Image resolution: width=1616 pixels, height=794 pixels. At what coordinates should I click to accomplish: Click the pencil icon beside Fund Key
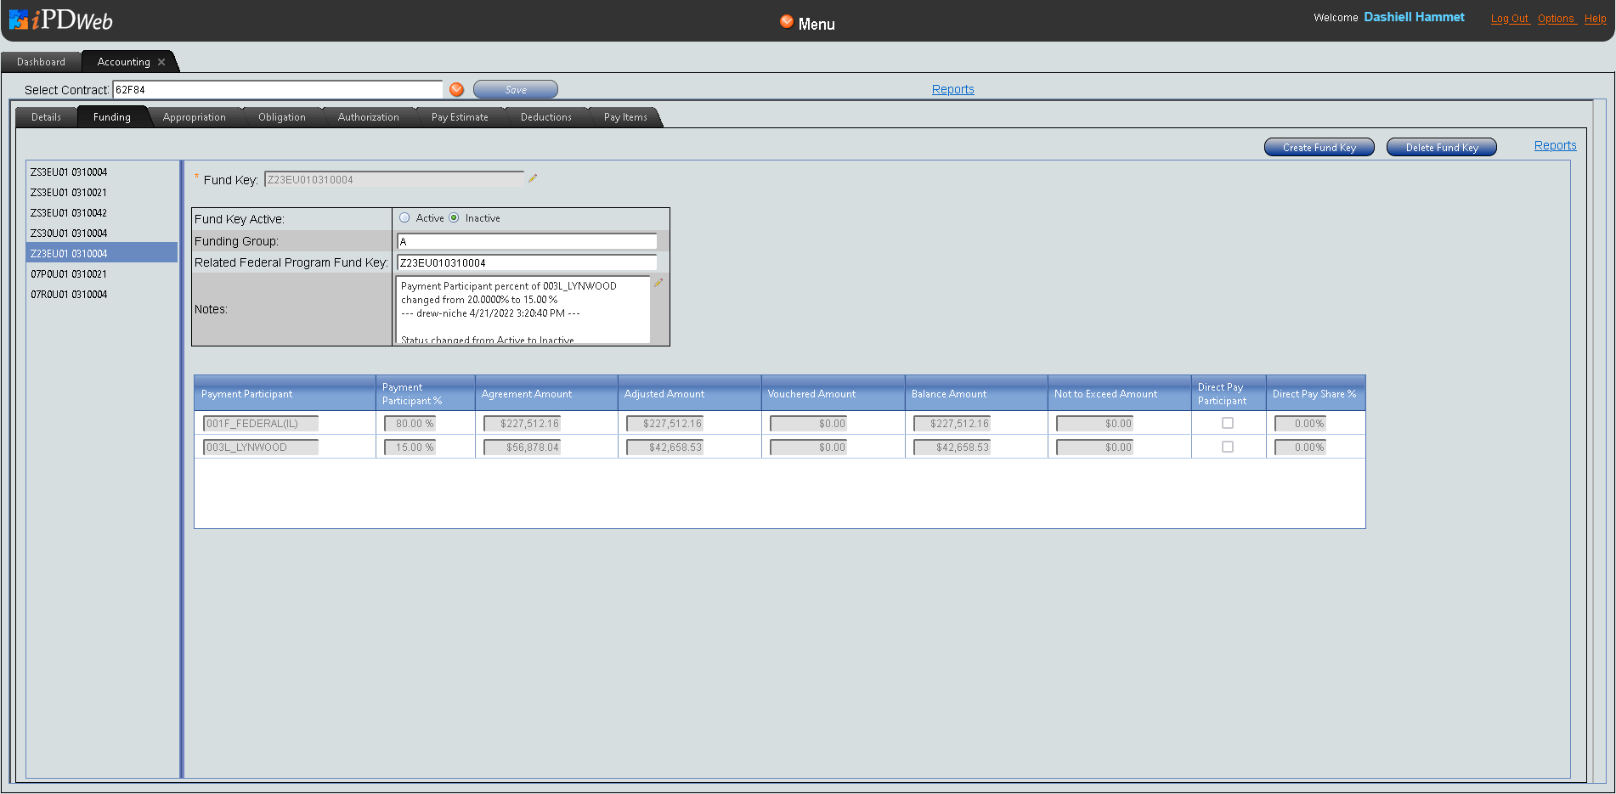click(533, 178)
